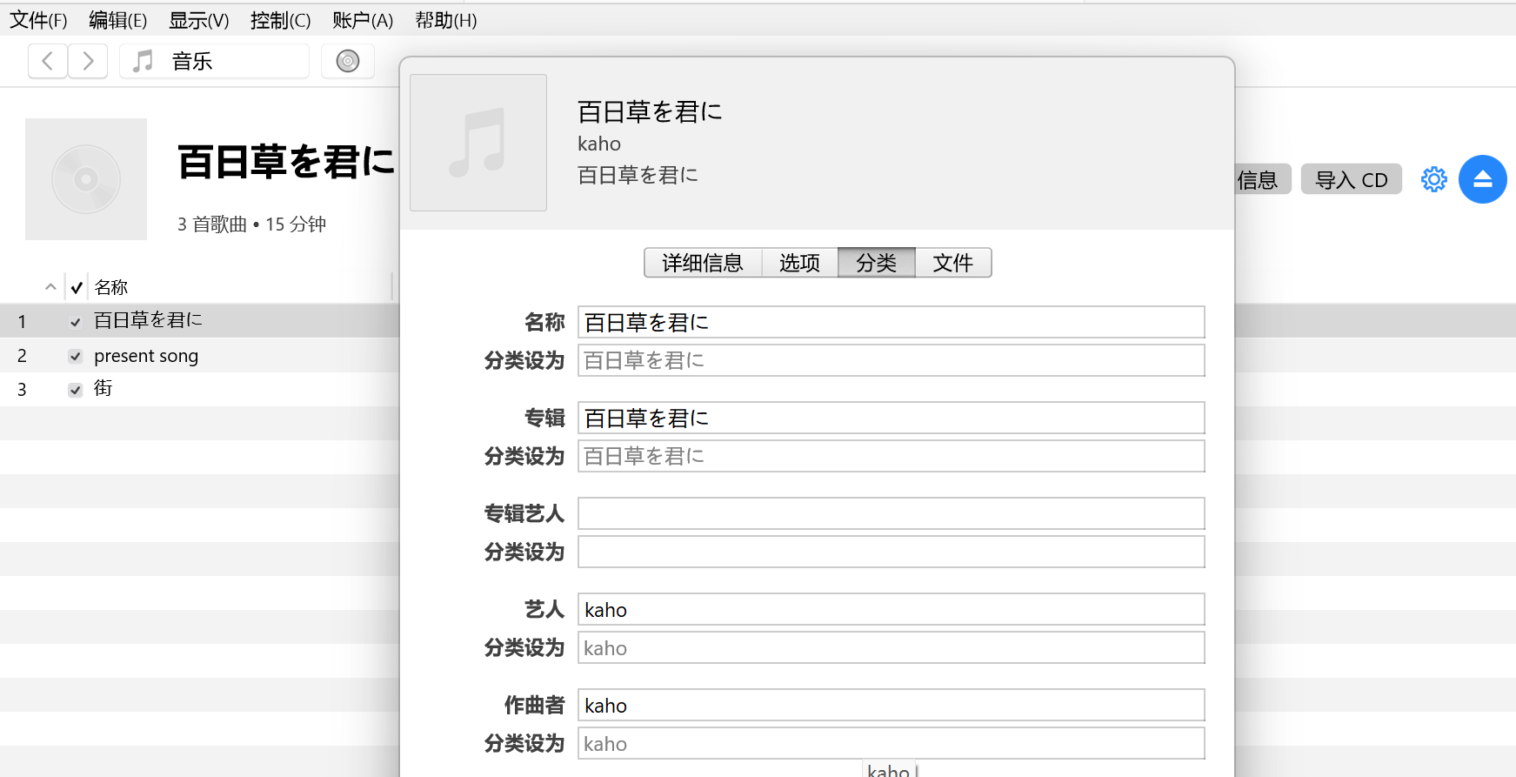Click the 分类设为 field under 艺人
Viewport: 1516px width, 777px height.
click(x=892, y=647)
